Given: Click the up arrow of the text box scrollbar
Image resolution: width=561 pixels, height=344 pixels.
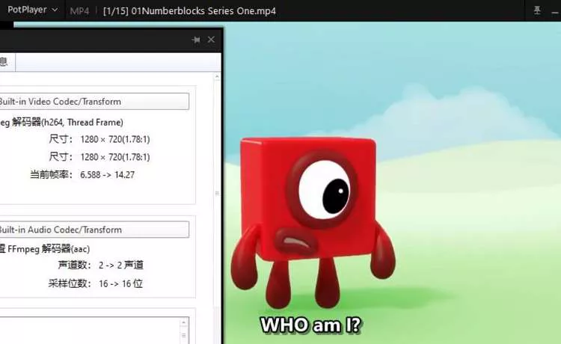Looking at the screenshot, I should (184, 323).
